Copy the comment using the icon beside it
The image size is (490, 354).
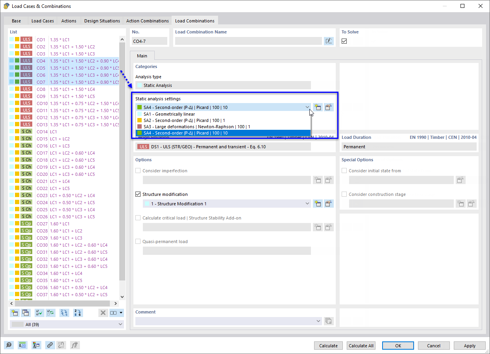(x=328, y=321)
